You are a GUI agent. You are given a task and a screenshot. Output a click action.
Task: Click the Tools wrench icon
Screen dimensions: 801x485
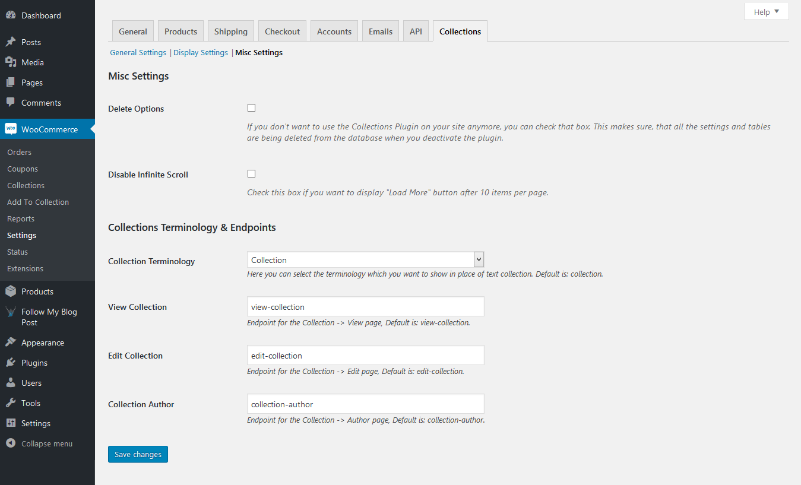pyautogui.click(x=11, y=403)
